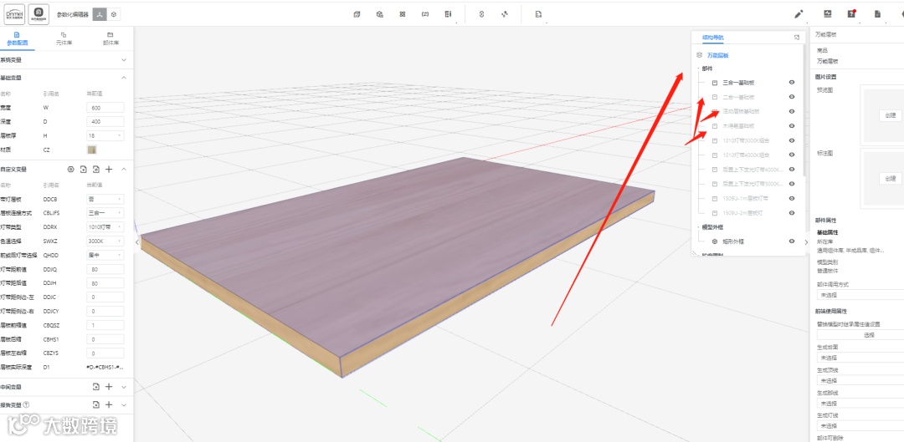Expand the 中间变量 section
Screen dimensions: 904x442
pyautogui.click(x=123, y=387)
